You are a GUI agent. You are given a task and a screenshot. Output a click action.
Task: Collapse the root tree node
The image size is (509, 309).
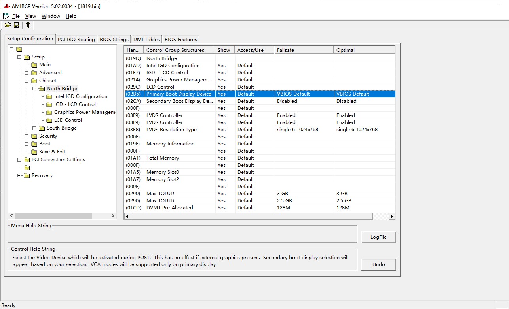coord(12,49)
